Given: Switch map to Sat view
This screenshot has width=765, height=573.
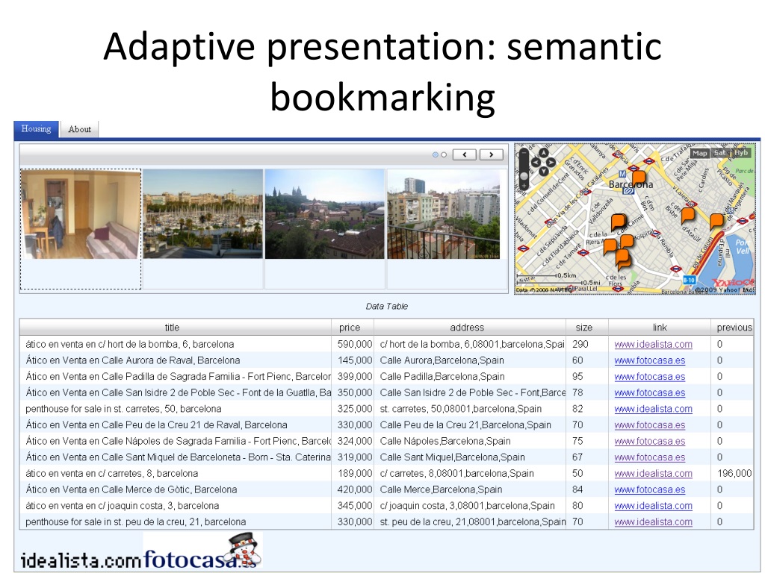Looking at the screenshot, I should [x=719, y=153].
